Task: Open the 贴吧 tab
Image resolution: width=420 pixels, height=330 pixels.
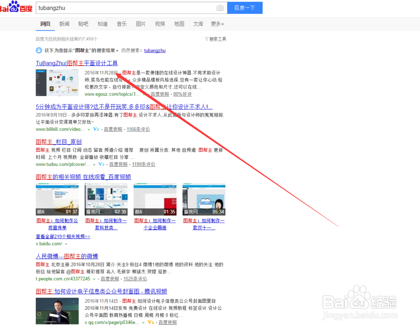Action: click(x=83, y=24)
